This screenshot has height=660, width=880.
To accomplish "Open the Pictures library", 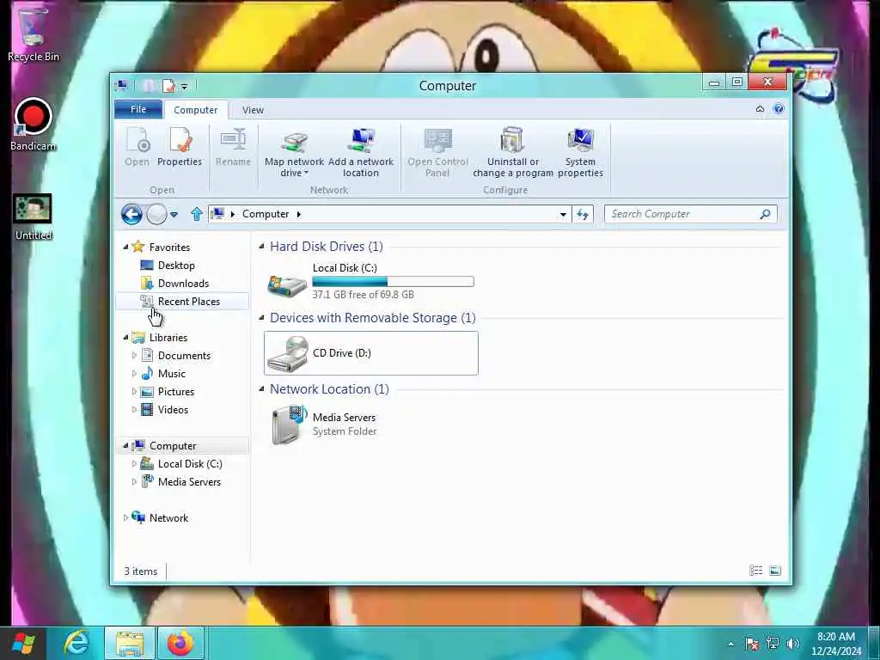I will click(175, 392).
